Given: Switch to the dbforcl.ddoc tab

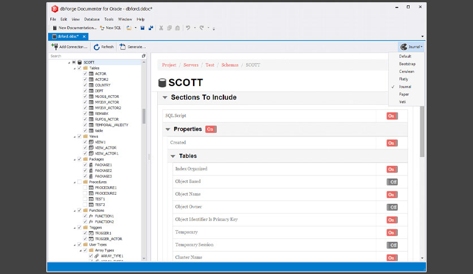Looking at the screenshot, I should coord(67,36).
